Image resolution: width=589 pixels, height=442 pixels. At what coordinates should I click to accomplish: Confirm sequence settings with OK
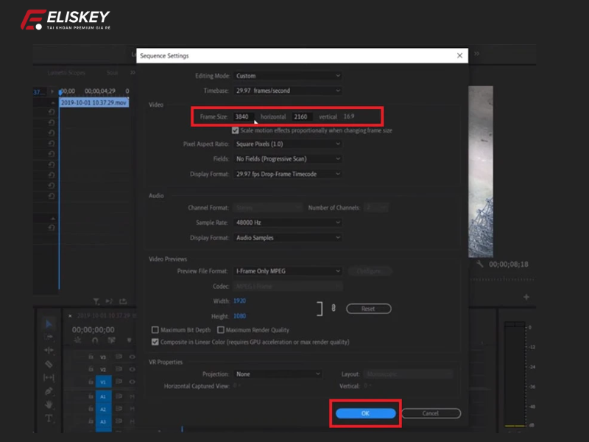(x=364, y=413)
